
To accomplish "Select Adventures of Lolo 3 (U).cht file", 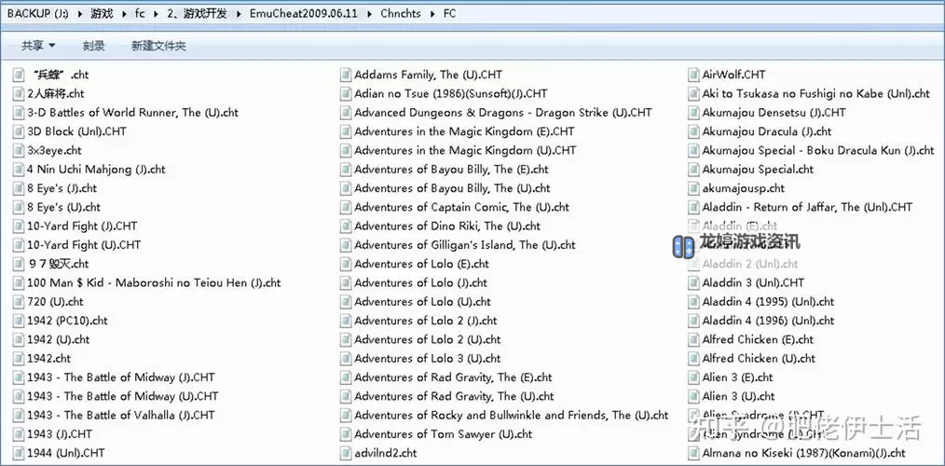I will [x=427, y=359].
